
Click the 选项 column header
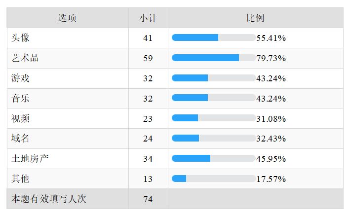(x=67, y=18)
